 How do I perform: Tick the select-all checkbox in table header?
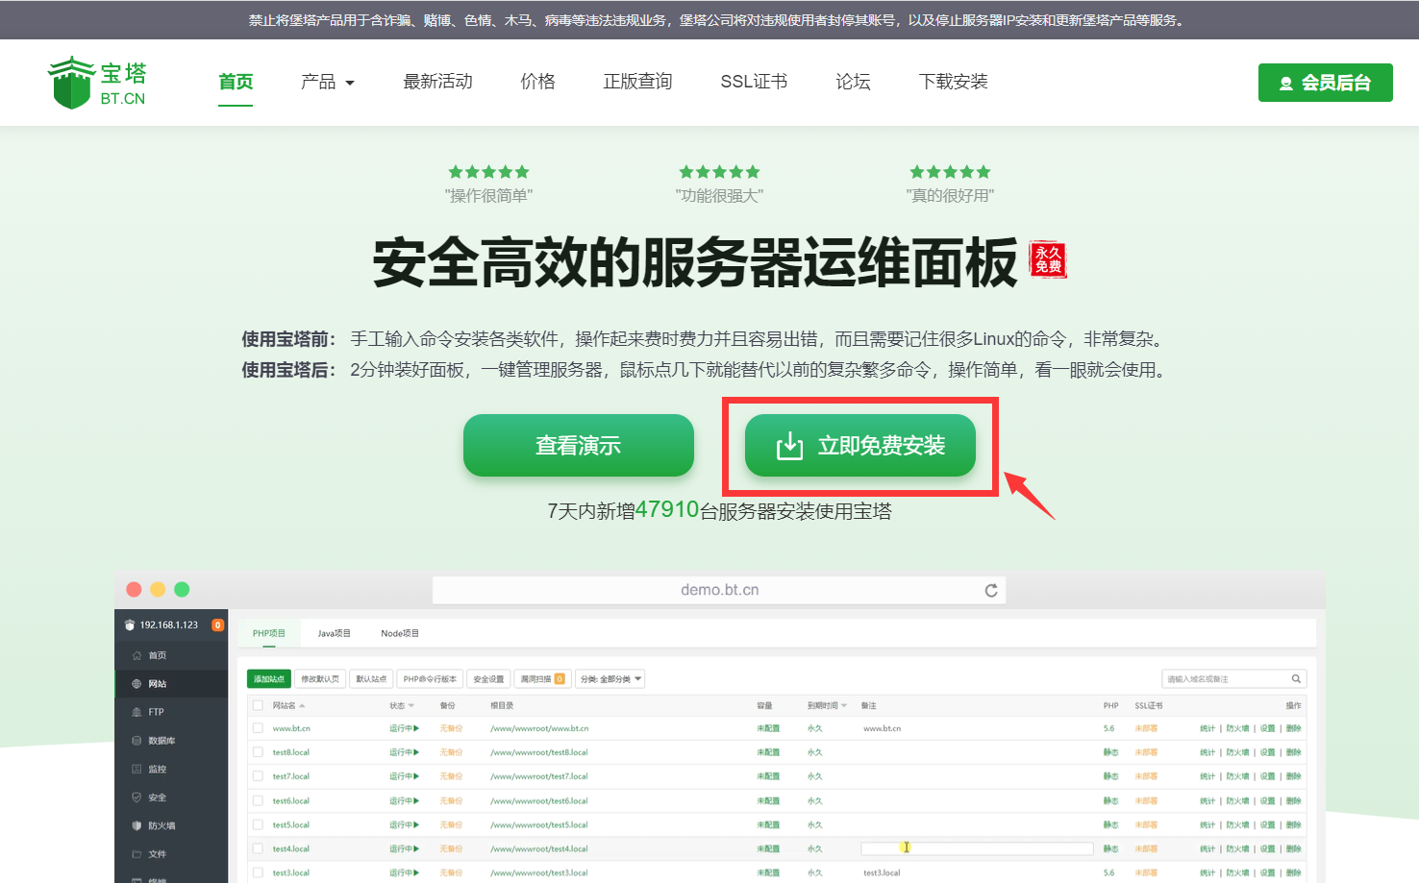(258, 705)
